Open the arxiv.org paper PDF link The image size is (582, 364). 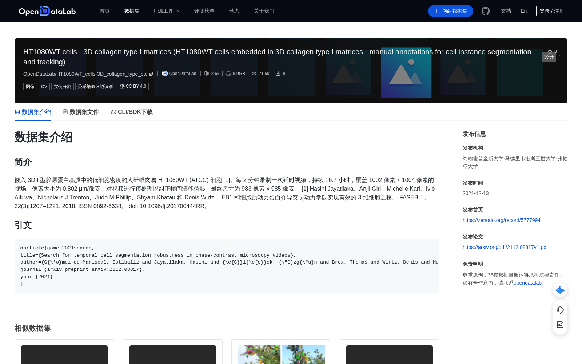click(505, 247)
